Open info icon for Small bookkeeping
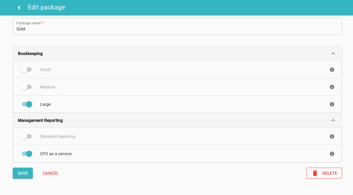 pyautogui.click(x=332, y=70)
